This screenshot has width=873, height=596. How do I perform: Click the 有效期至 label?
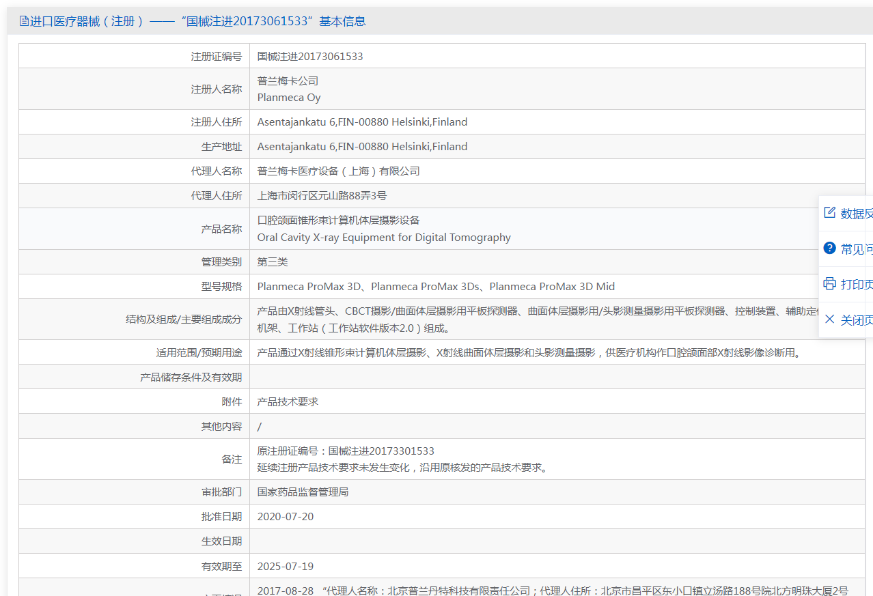click(x=221, y=567)
